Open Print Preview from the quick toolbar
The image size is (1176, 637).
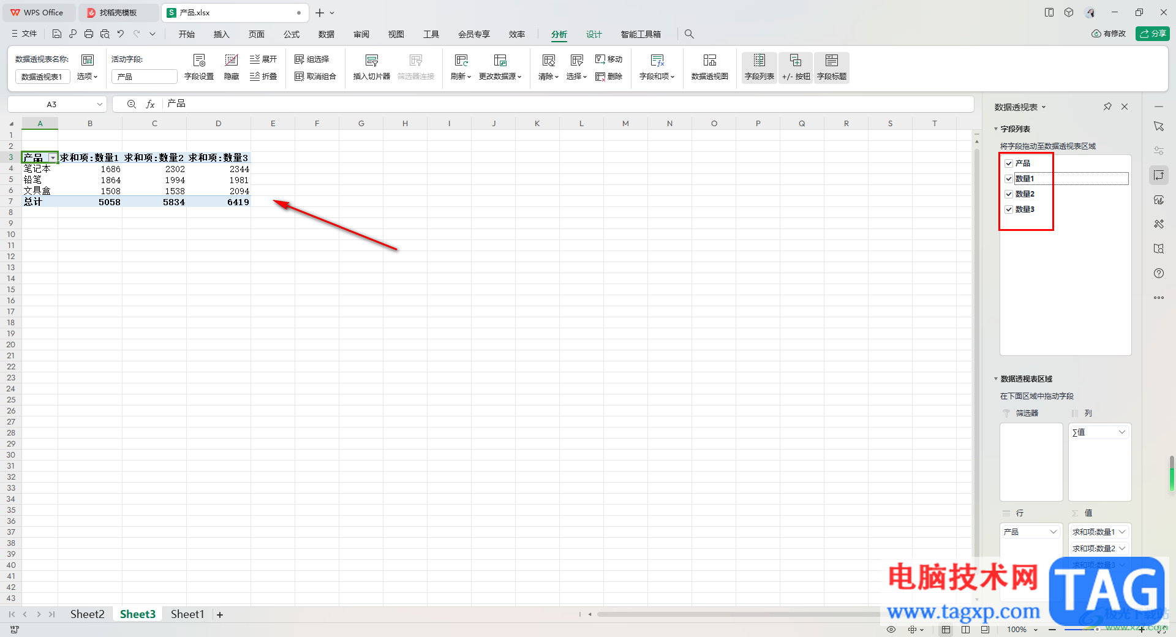[x=105, y=34]
